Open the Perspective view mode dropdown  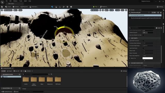[x=8, y=10]
